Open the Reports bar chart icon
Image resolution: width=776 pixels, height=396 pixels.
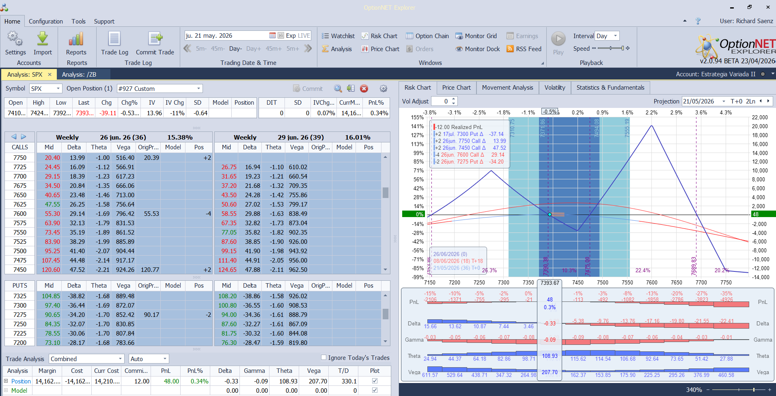click(x=76, y=39)
